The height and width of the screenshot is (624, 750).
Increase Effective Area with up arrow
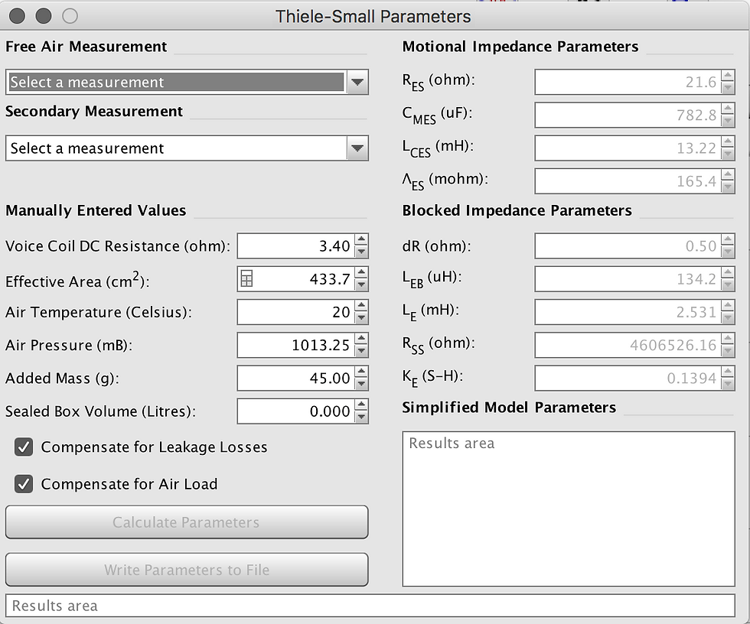pyautogui.click(x=361, y=274)
